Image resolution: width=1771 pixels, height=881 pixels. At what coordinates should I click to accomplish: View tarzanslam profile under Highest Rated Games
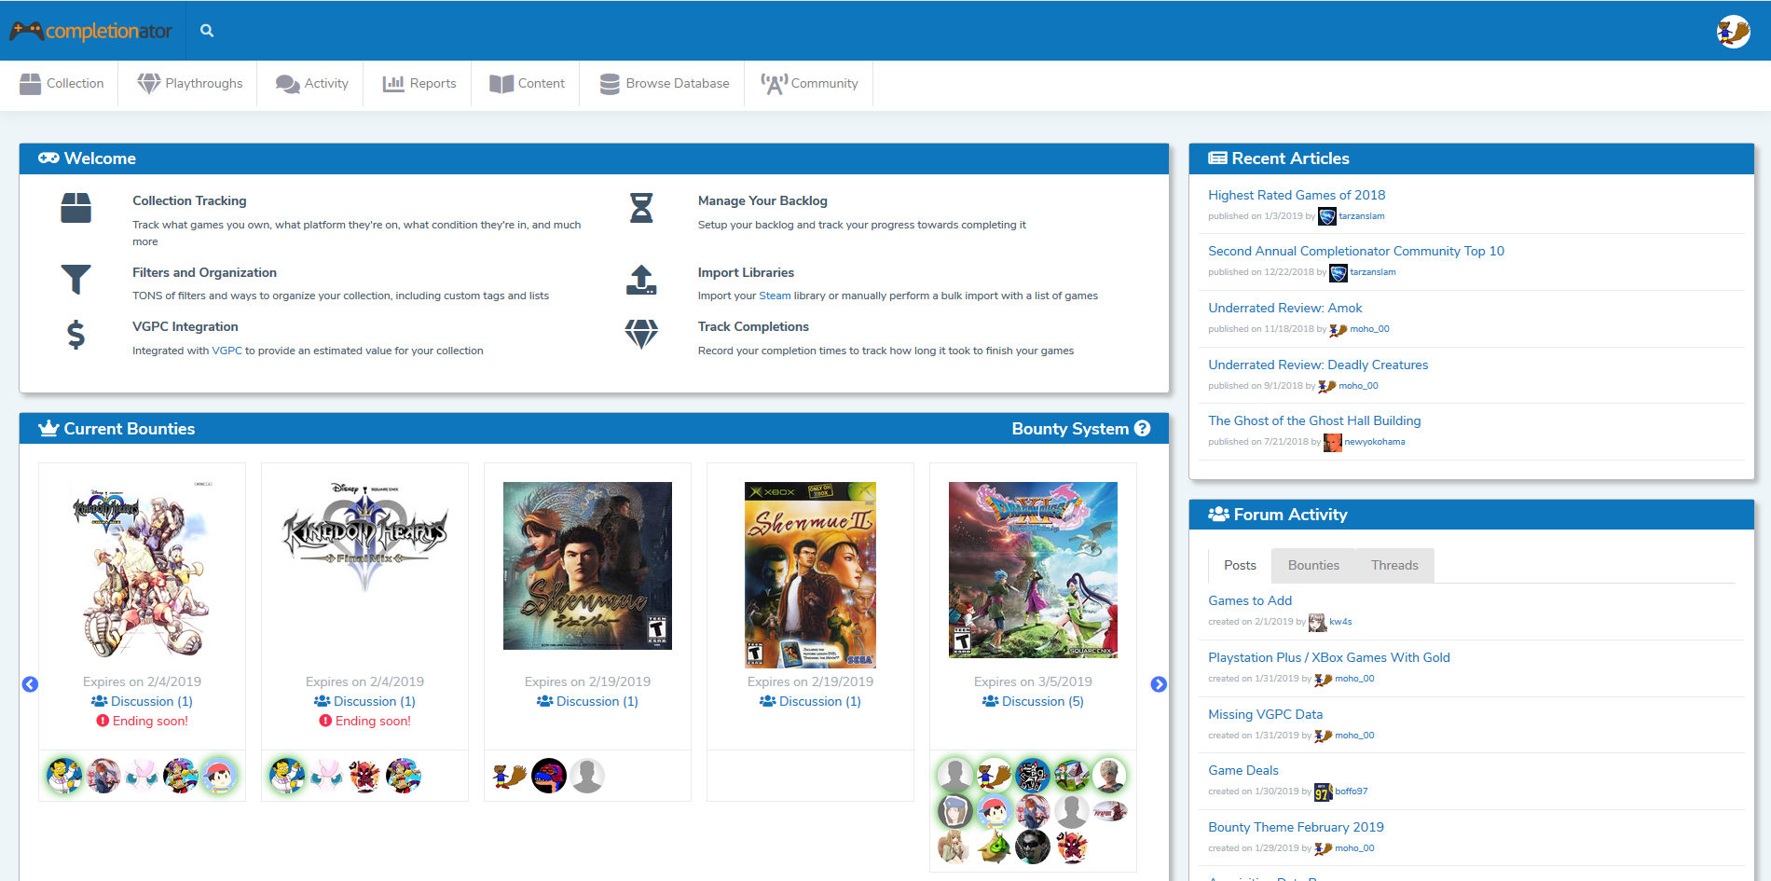tap(1362, 216)
